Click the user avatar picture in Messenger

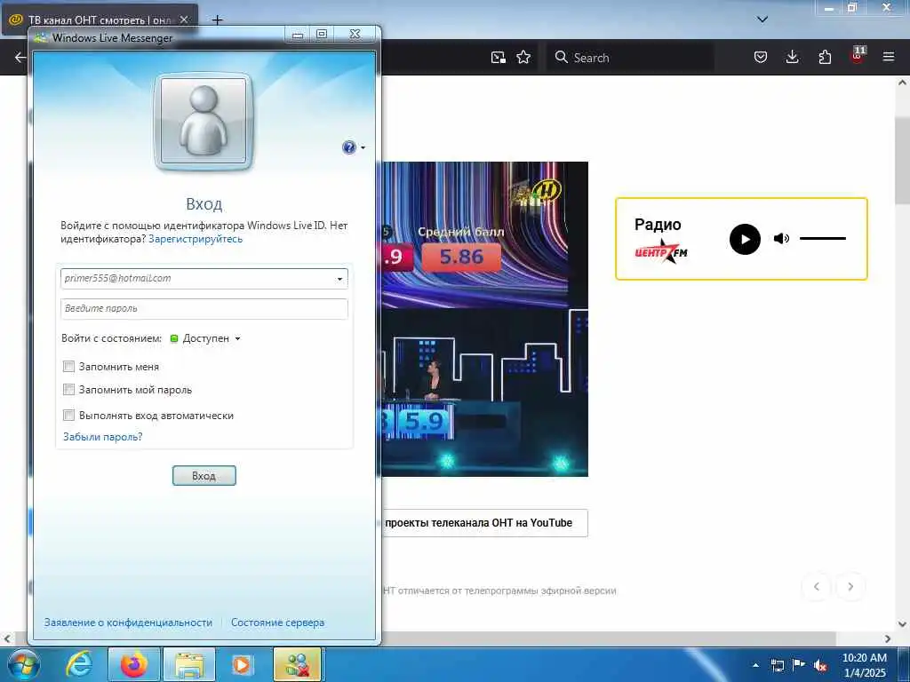tap(204, 121)
